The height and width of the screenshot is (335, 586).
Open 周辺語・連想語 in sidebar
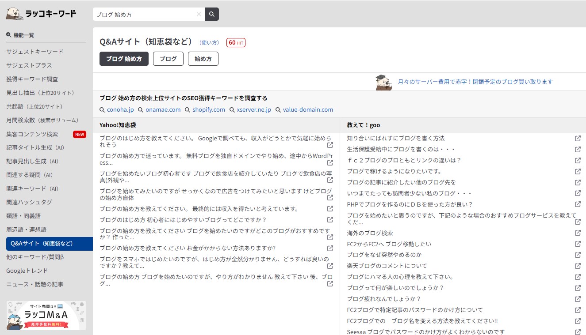point(26,230)
